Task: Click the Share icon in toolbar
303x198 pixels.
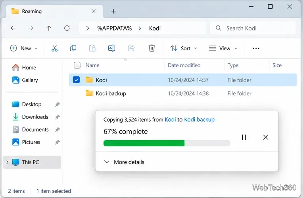Action: [131, 48]
